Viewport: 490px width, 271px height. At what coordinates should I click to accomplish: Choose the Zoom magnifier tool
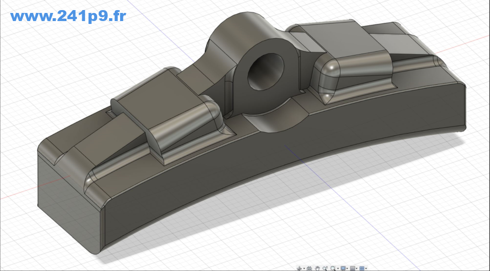(x=325, y=268)
